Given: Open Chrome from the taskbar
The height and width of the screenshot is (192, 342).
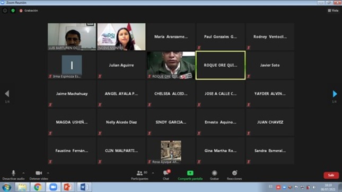Looking at the screenshot, I should [x=38, y=187].
